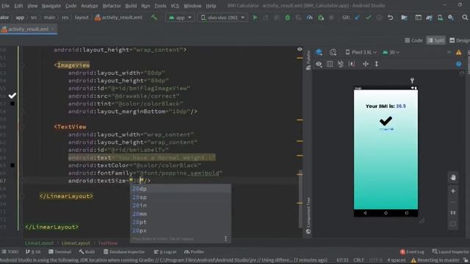Click the Run app green play button
470x264 pixels.
pyautogui.click(x=255, y=18)
